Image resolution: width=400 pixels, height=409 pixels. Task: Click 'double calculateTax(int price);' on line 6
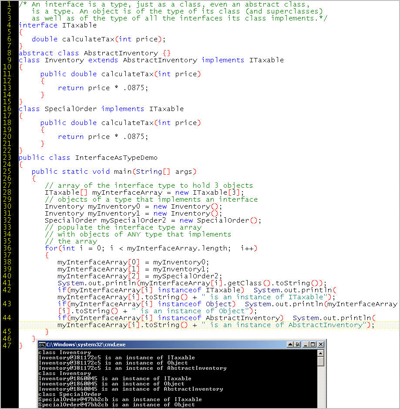click(x=98, y=39)
